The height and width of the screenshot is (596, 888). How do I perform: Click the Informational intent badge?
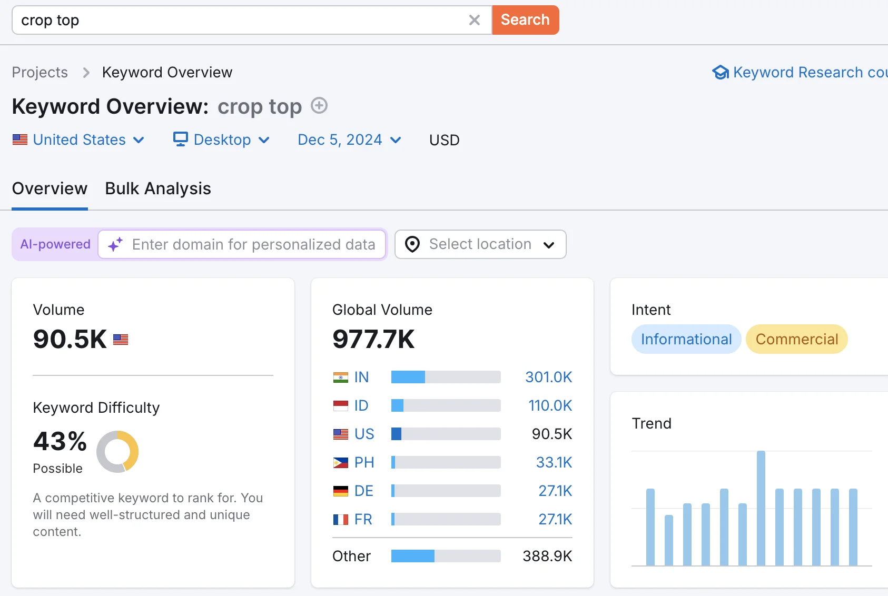[x=686, y=339]
